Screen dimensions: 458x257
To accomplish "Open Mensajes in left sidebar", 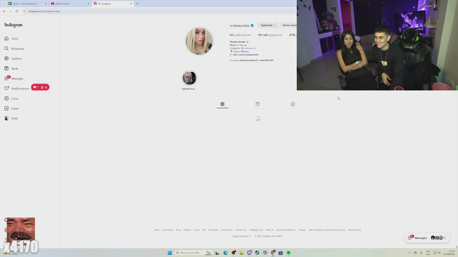I will [14, 79].
